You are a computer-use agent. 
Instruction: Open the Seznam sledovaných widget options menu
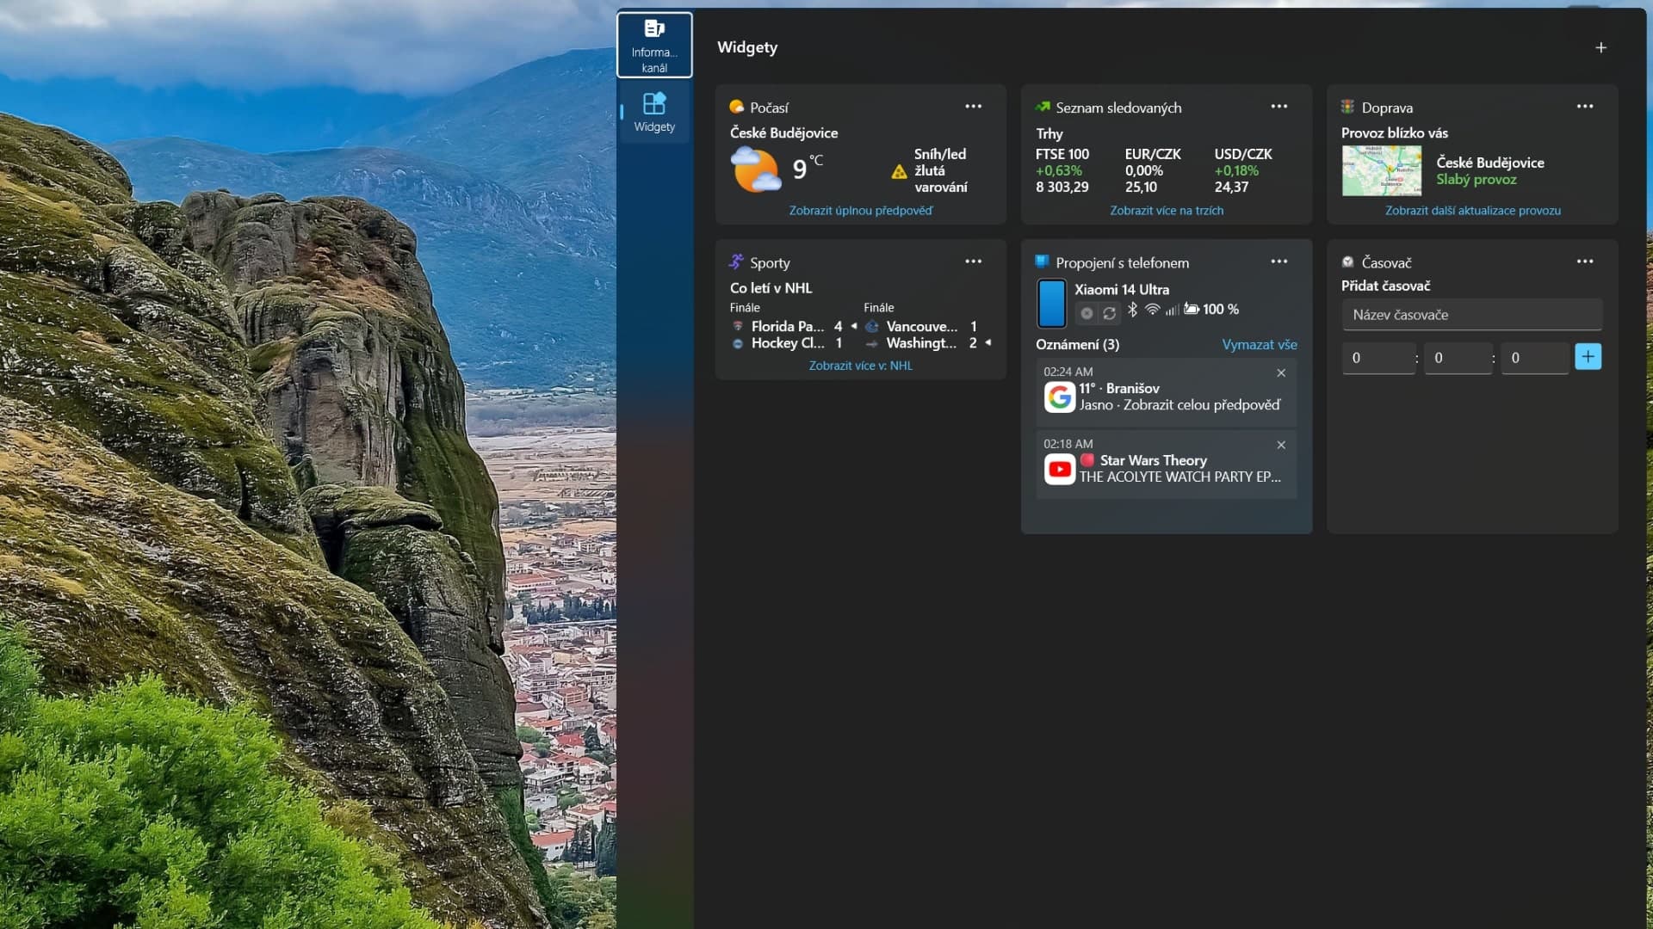click(x=1278, y=107)
